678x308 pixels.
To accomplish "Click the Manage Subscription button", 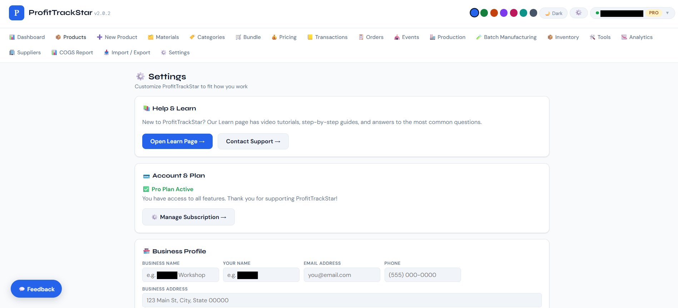I will [x=188, y=217].
